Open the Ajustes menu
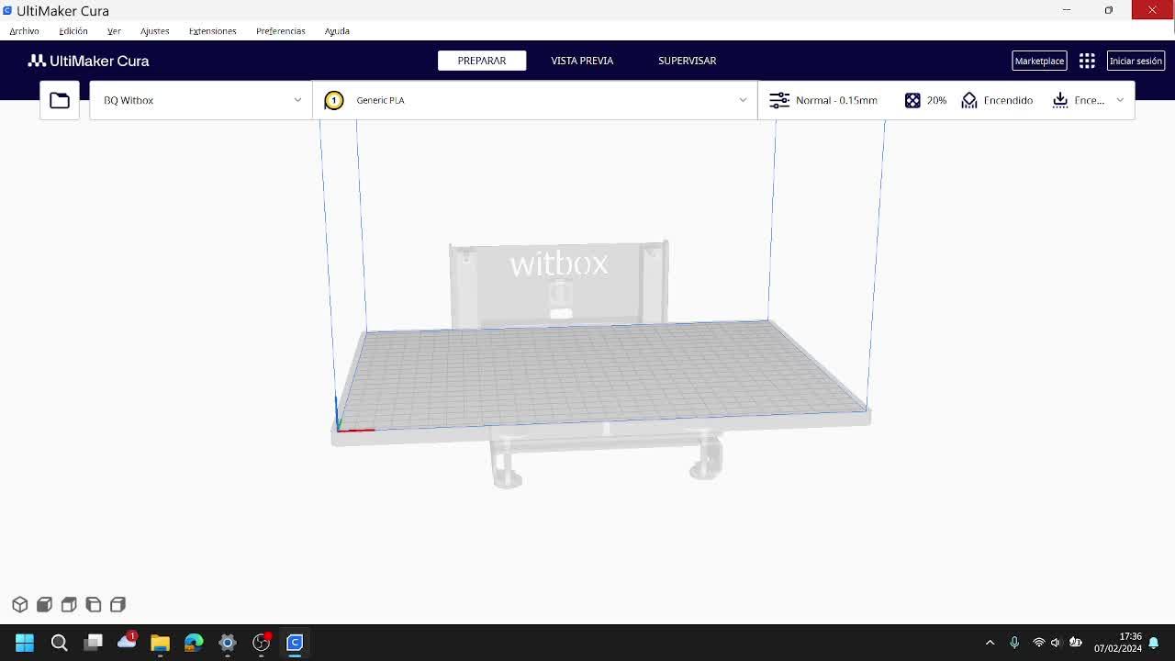The width and height of the screenshot is (1175, 661). [155, 31]
